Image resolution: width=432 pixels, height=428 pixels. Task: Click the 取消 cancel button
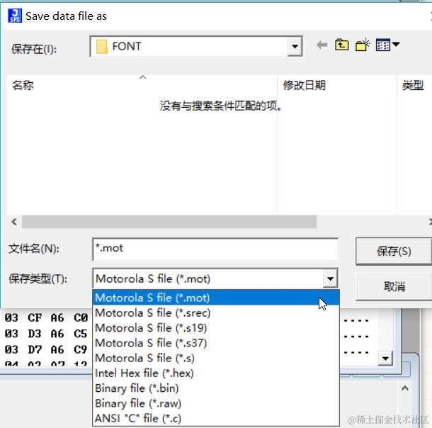coord(394,286)
